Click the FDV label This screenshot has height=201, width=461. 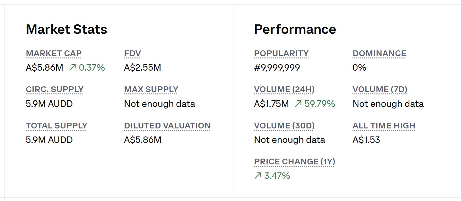[132, 54]
